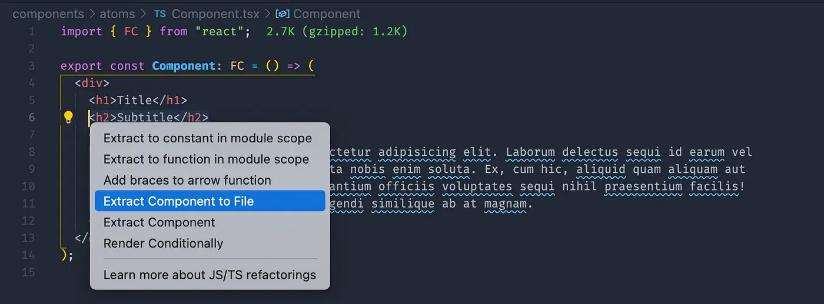Click the lightbulb code action icon
Screen dimensions: 824x304
[x=68, y=117]
